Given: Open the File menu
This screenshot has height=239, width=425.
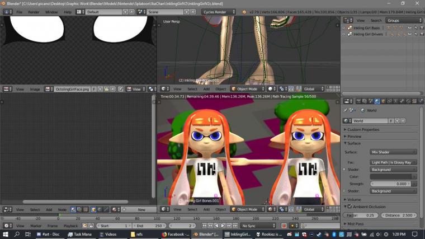Looking at the screenshot, I should point(19,12).
